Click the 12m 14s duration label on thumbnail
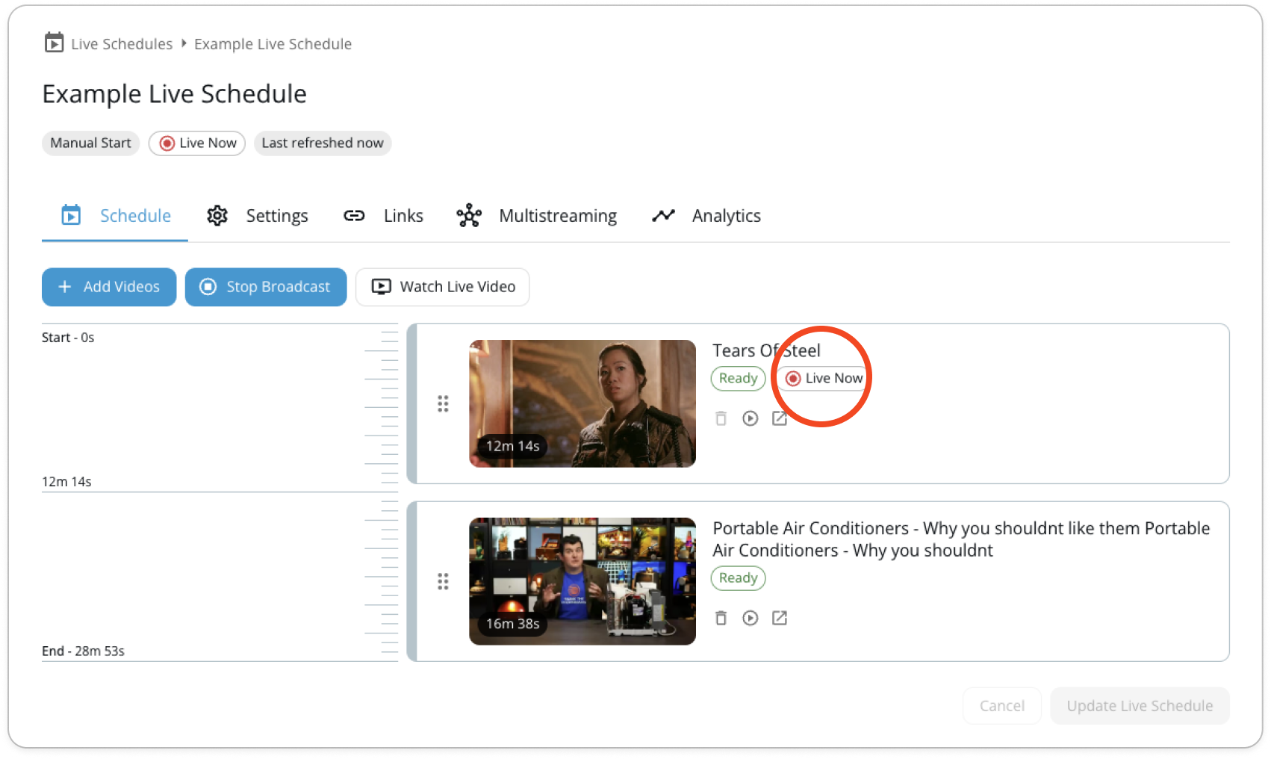This screenshot has width=1271, height=759. coord(512,446)
